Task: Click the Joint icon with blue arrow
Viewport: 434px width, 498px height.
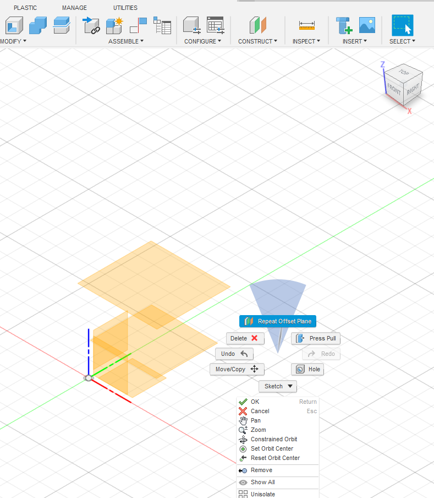Action: (x=89, y=25)
